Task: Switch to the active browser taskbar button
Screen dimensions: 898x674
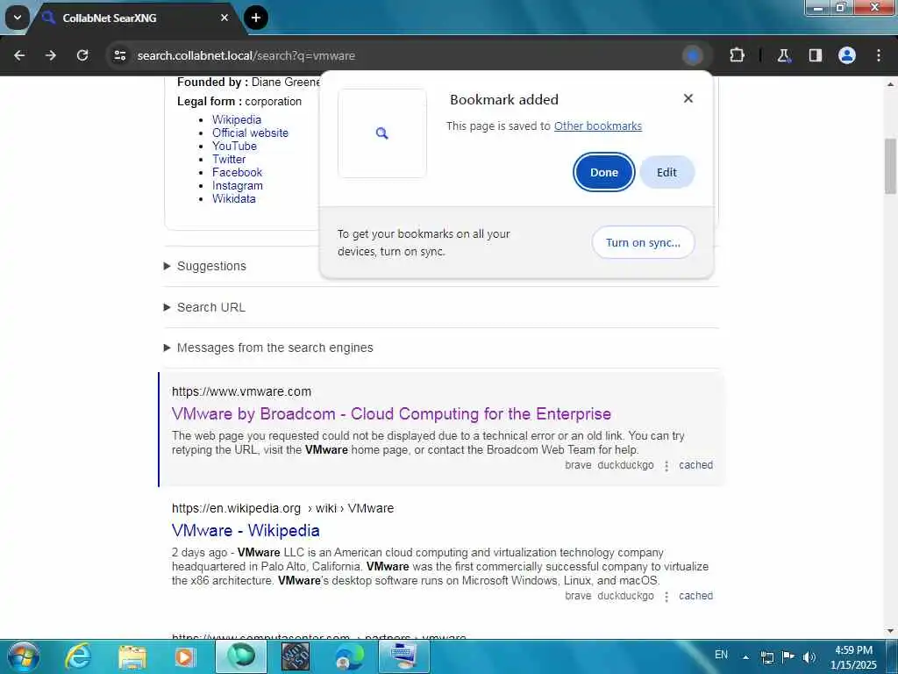Action: (x=241, y=656)
